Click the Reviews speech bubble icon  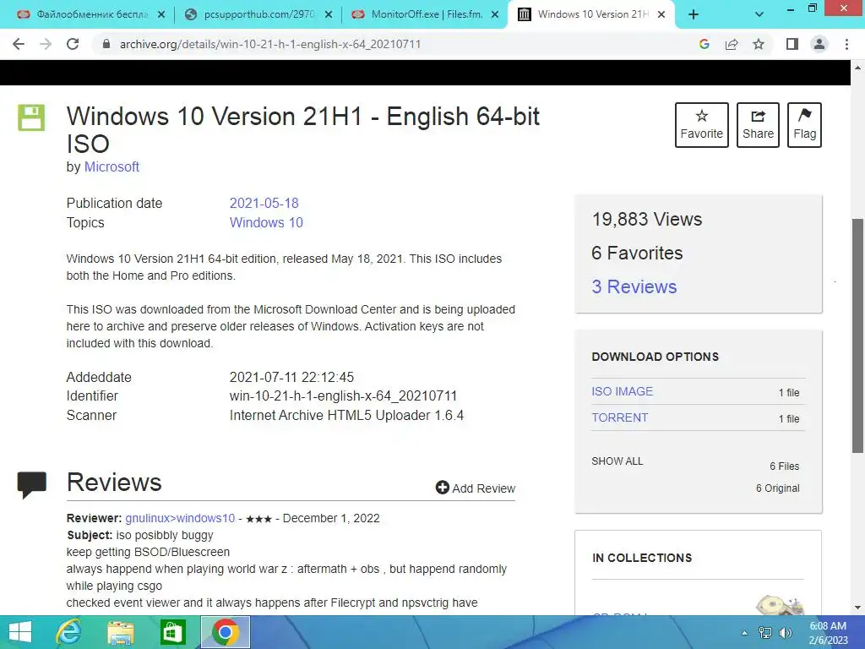pyautogui.click(x=32, y=485)
